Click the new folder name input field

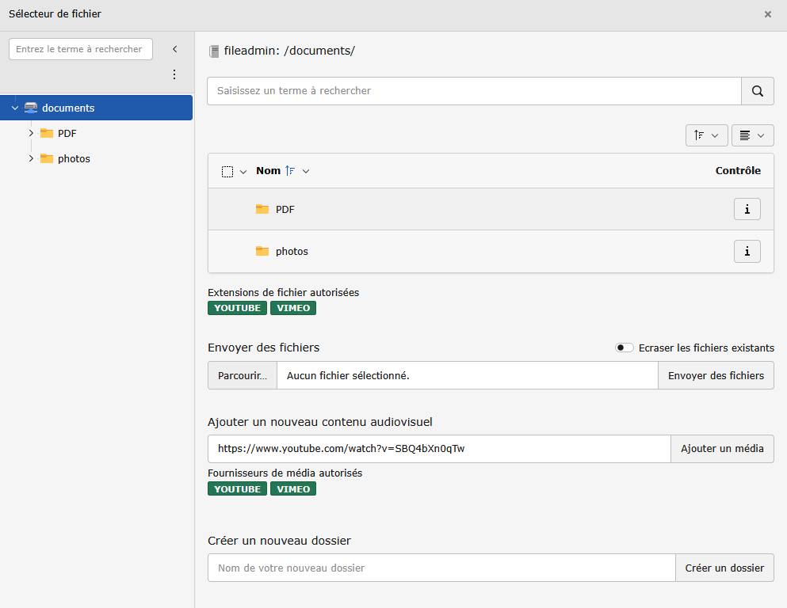tap(441, 568)
